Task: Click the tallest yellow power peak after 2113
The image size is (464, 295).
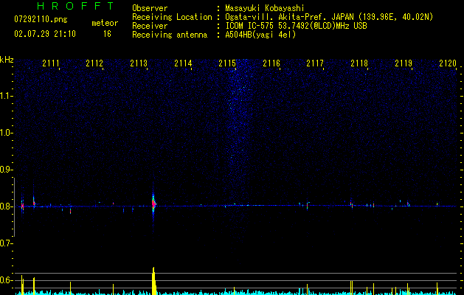Action: [154, 281]
